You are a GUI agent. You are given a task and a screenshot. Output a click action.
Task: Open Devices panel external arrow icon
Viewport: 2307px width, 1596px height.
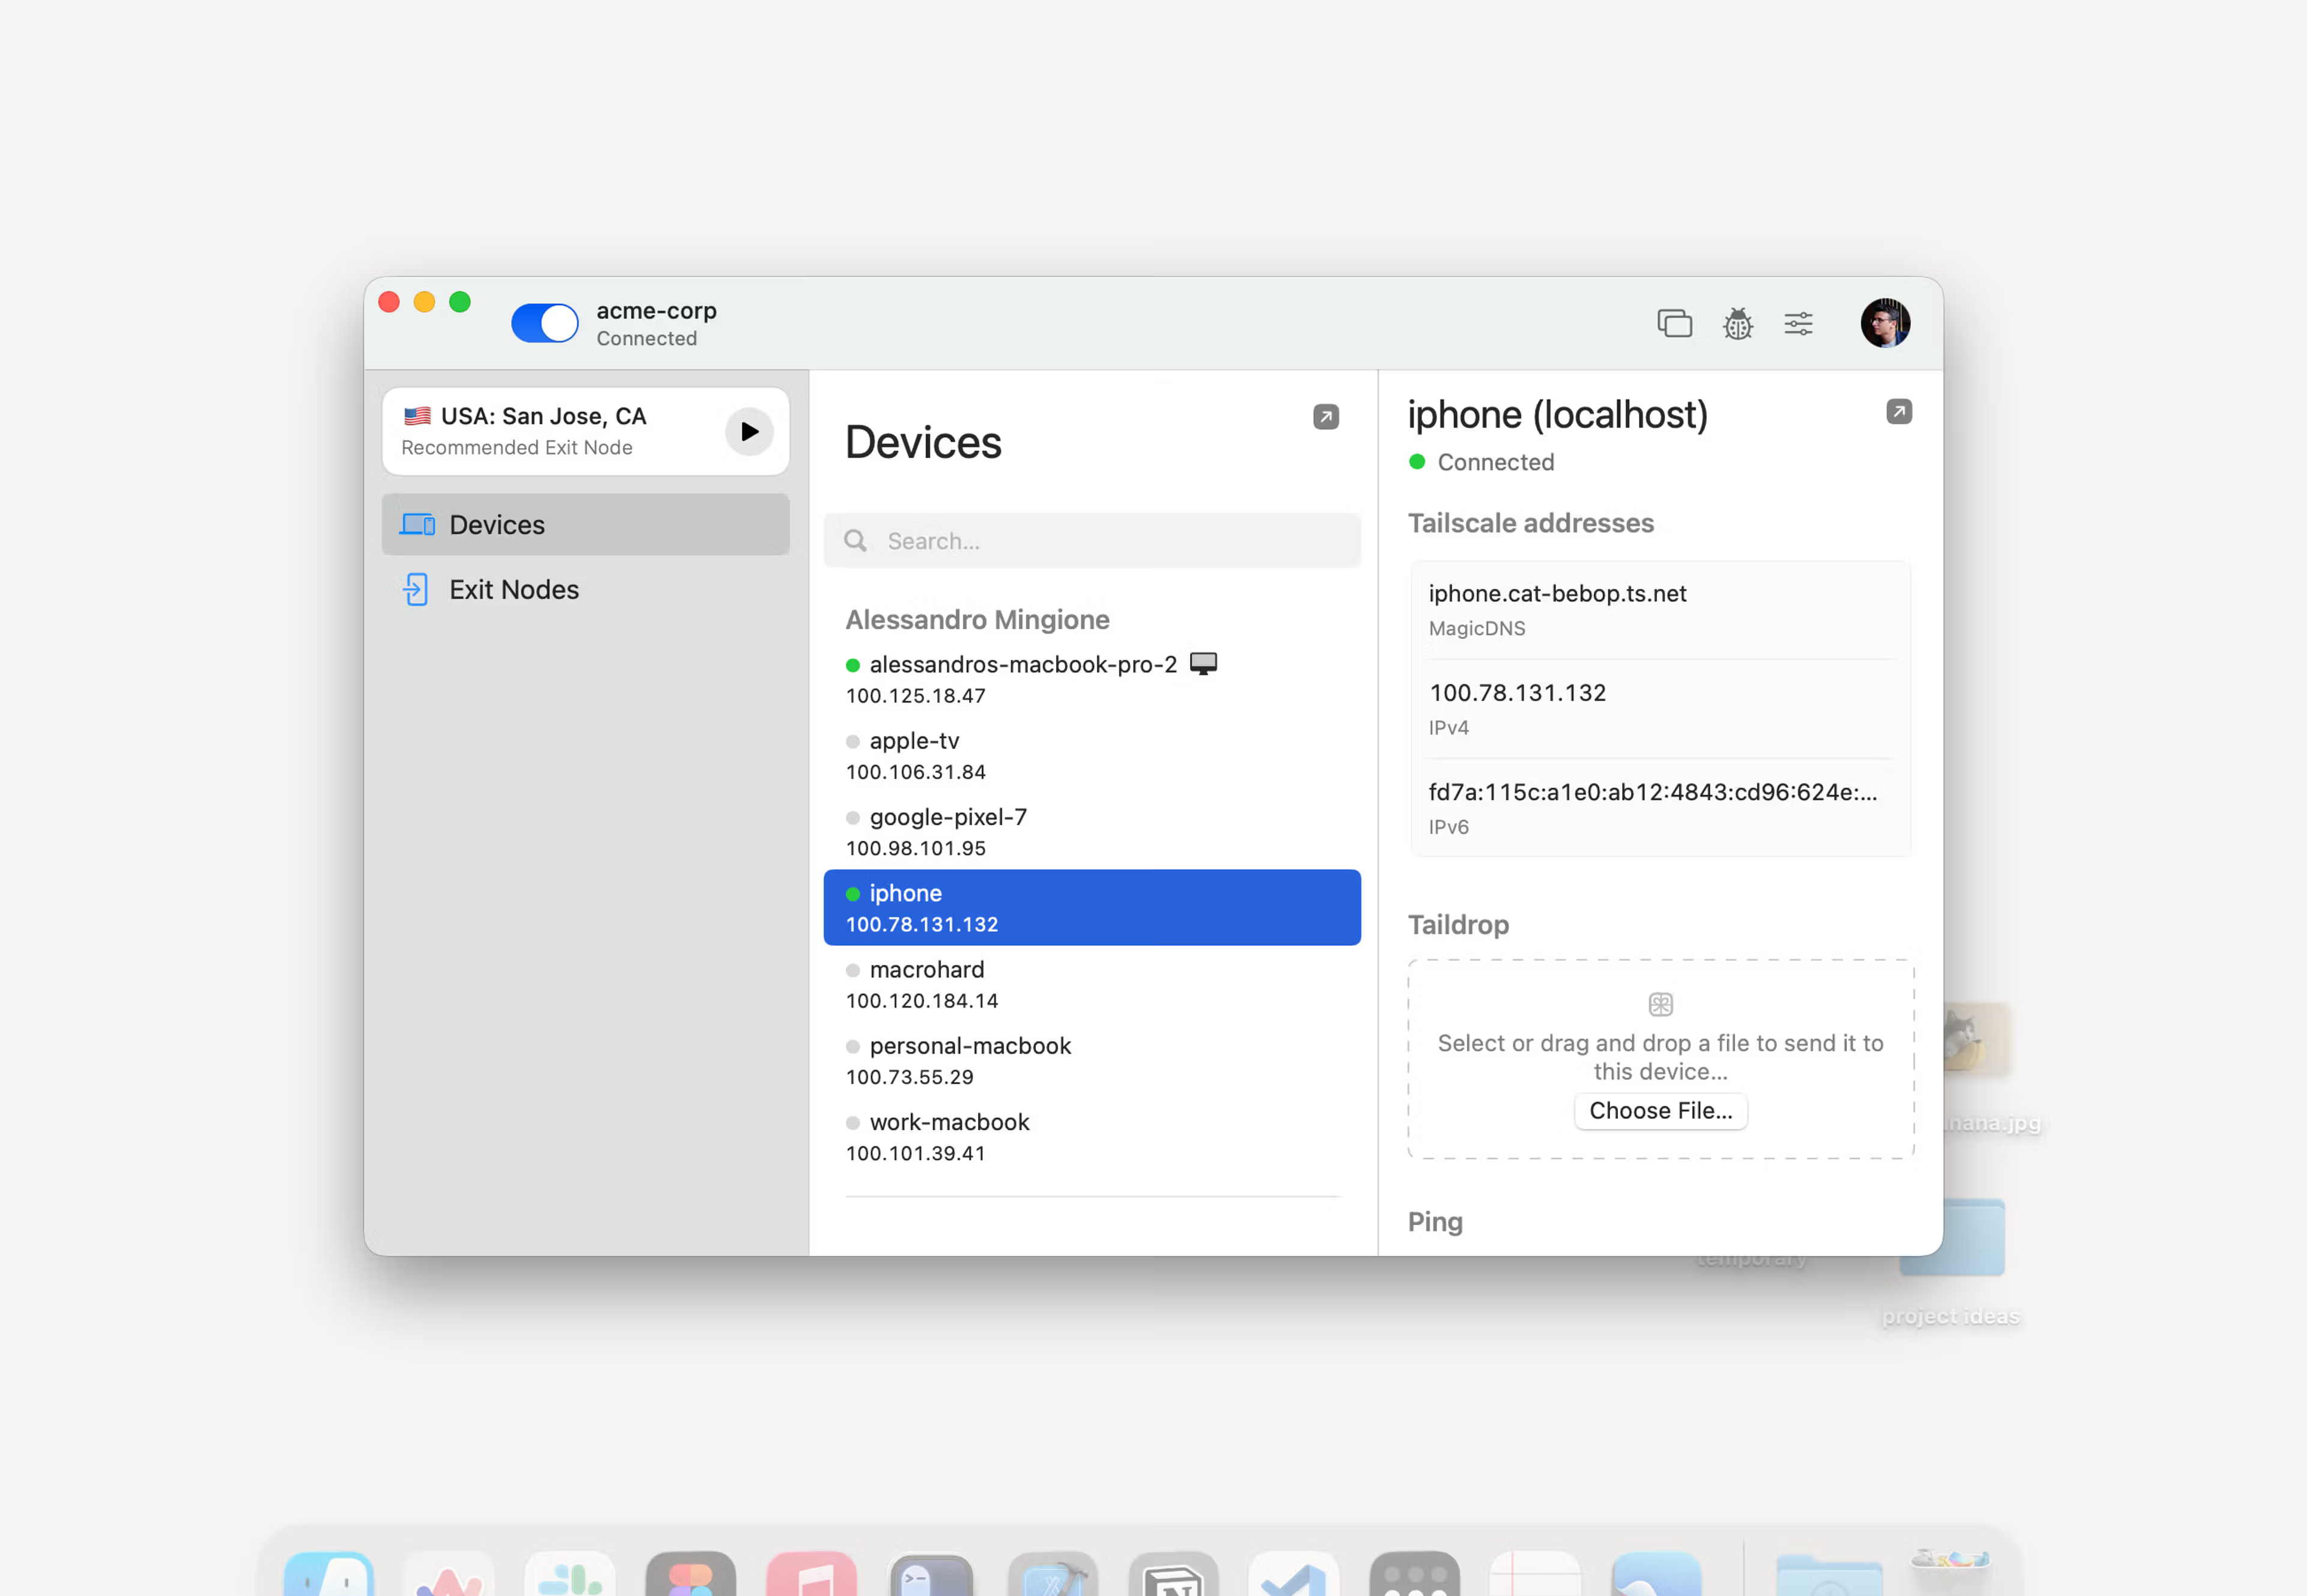[1325, 417]
